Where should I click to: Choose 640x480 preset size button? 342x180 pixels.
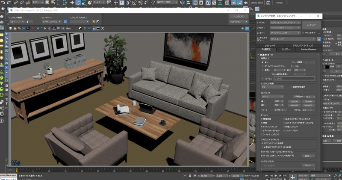pos(294,105)
